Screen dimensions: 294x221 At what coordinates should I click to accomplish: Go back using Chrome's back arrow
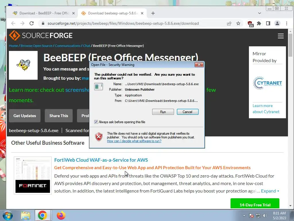click(x=13, y=23)
